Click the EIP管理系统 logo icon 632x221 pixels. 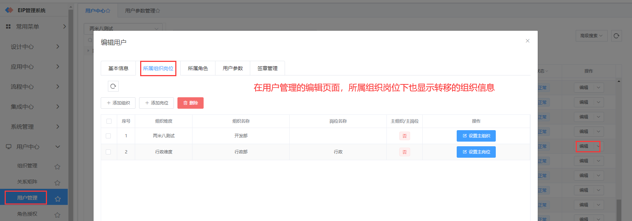point(9,10)
